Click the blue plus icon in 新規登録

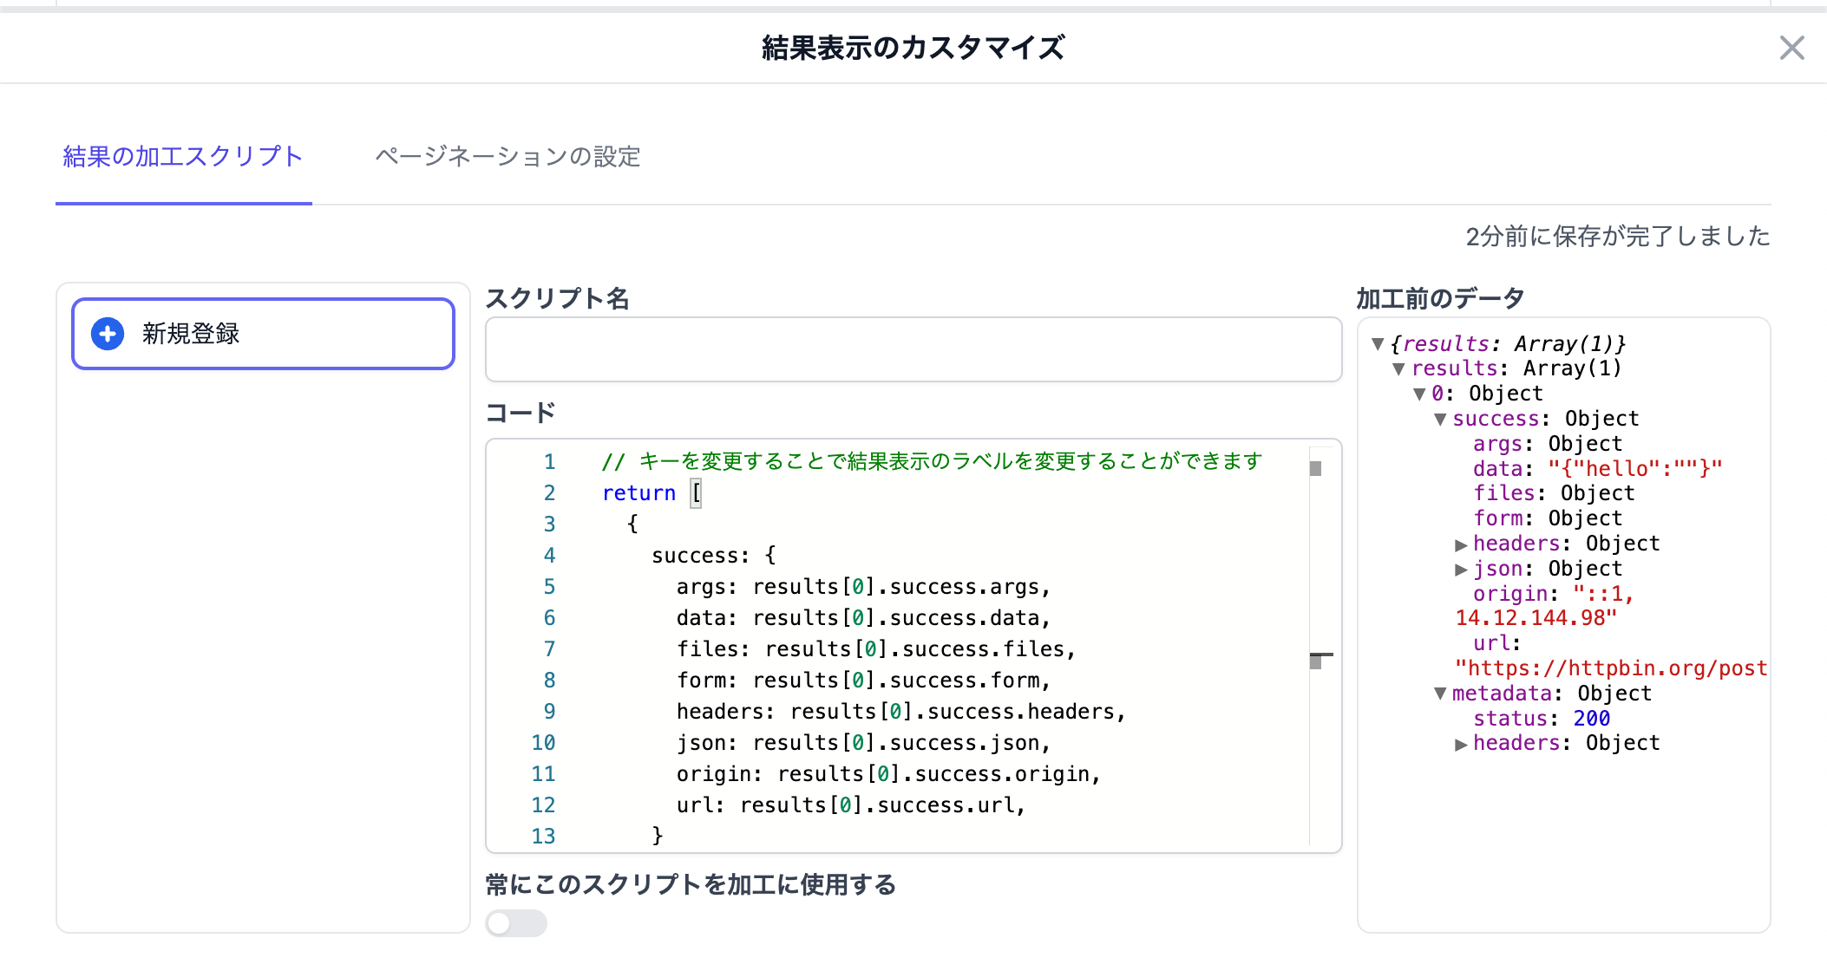click(108, 334)
